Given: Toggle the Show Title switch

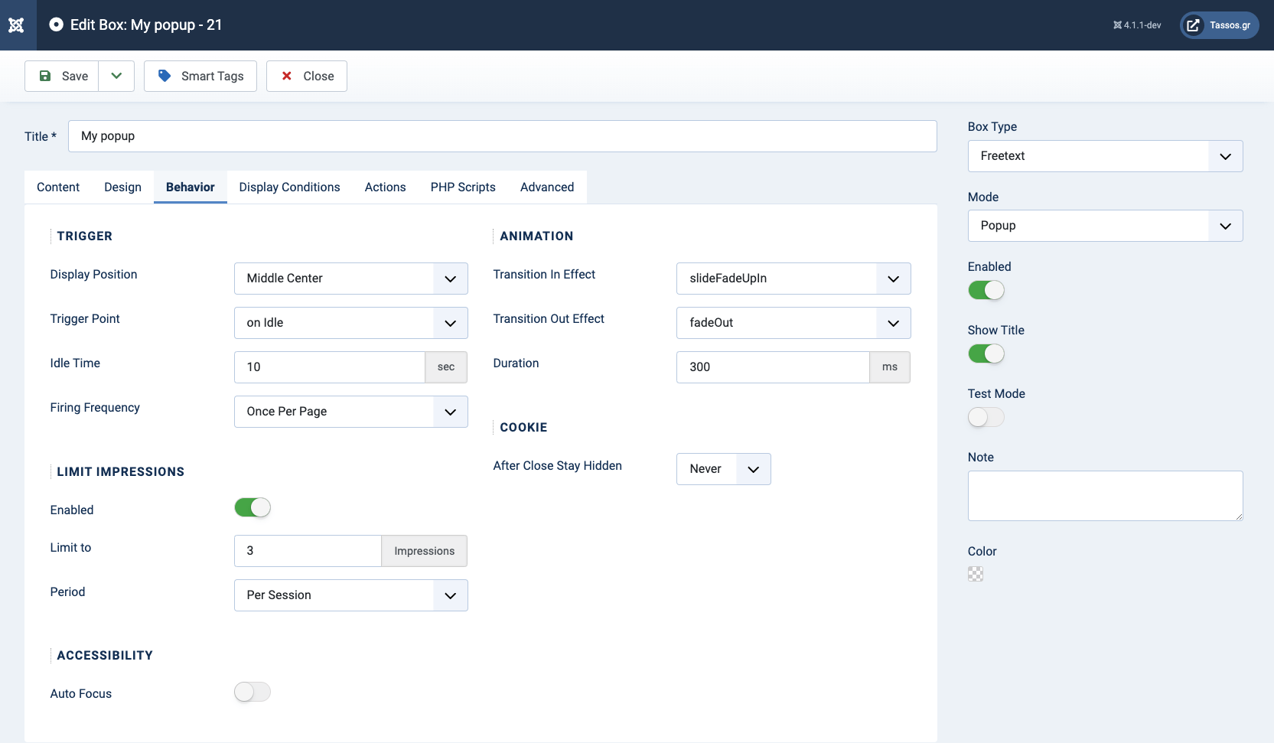Looking at the screenshot, I should [x=986, y=354].
